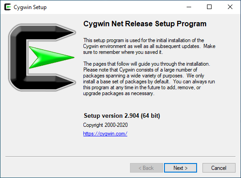This screenshot has height=178, width=241.
Task: Cancel the Cygwin installation
Action: tap(219, 168)
